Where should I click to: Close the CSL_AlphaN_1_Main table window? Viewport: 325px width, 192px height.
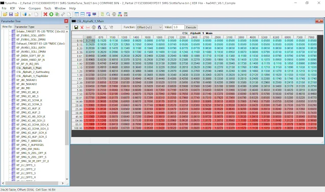pyautogui.click(x=319, y=21)
